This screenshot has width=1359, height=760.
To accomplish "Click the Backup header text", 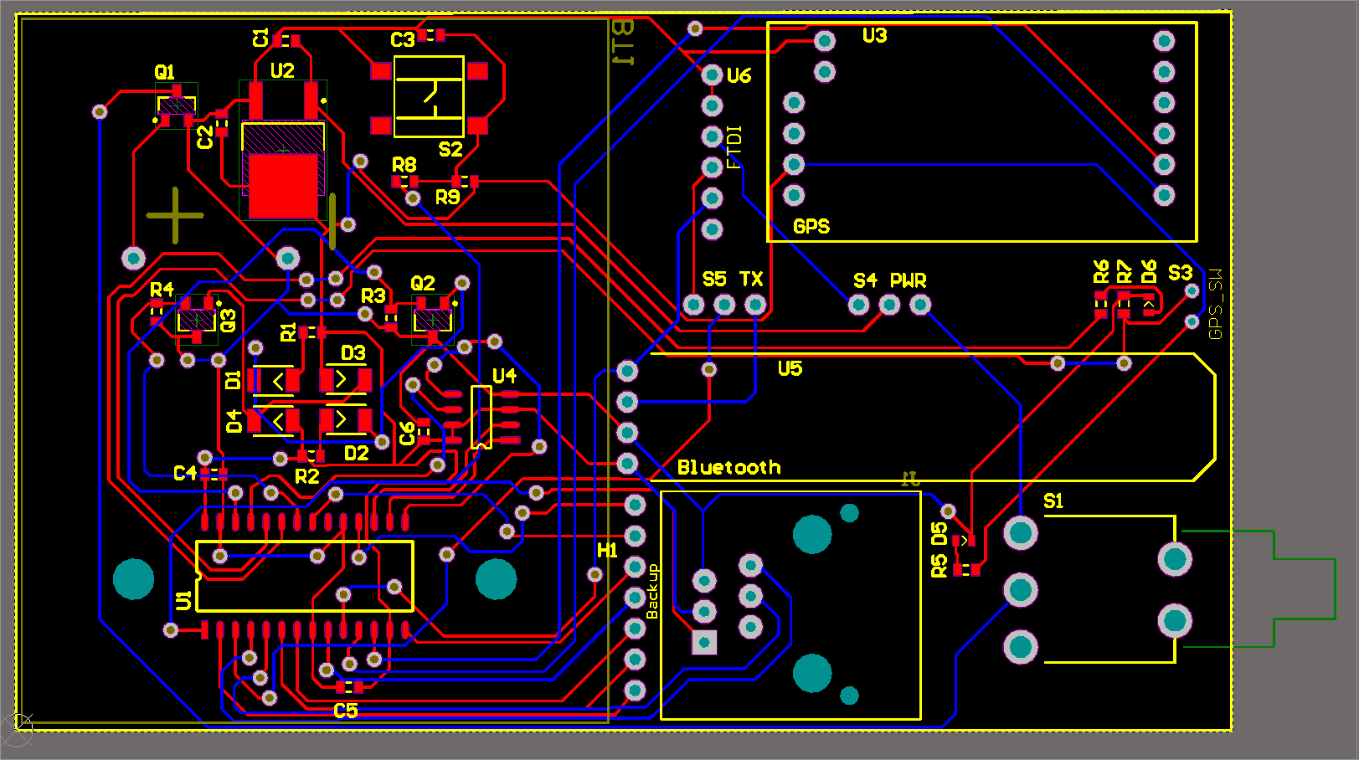I will 652,592.
